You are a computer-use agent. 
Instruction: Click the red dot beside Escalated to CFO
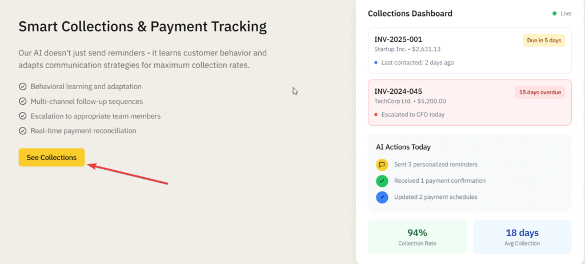[375, 115]
